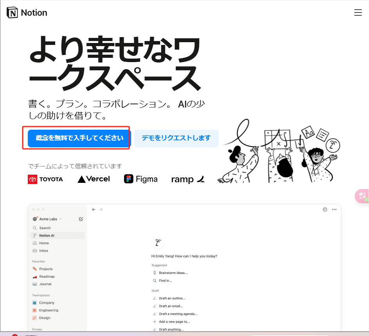369x336 pixels.
Task: Open the hamburger menu icon
Action: [x=358, y=13]
